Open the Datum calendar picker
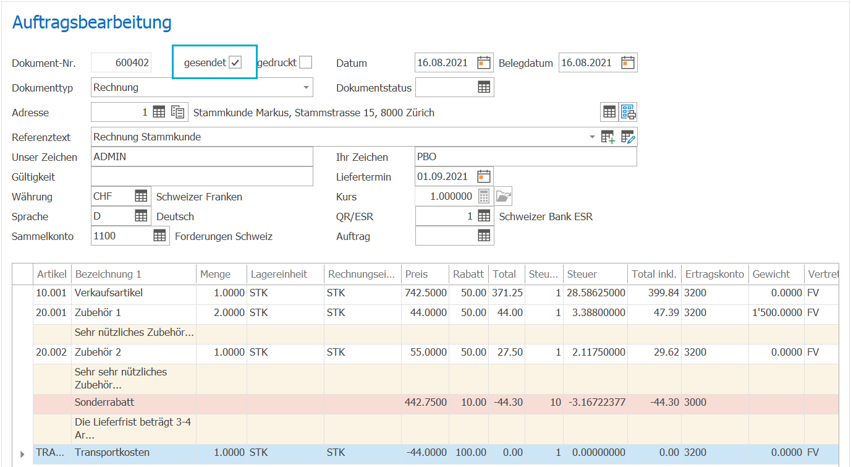This screenshot has height=467, width=851. coord(484,62)
